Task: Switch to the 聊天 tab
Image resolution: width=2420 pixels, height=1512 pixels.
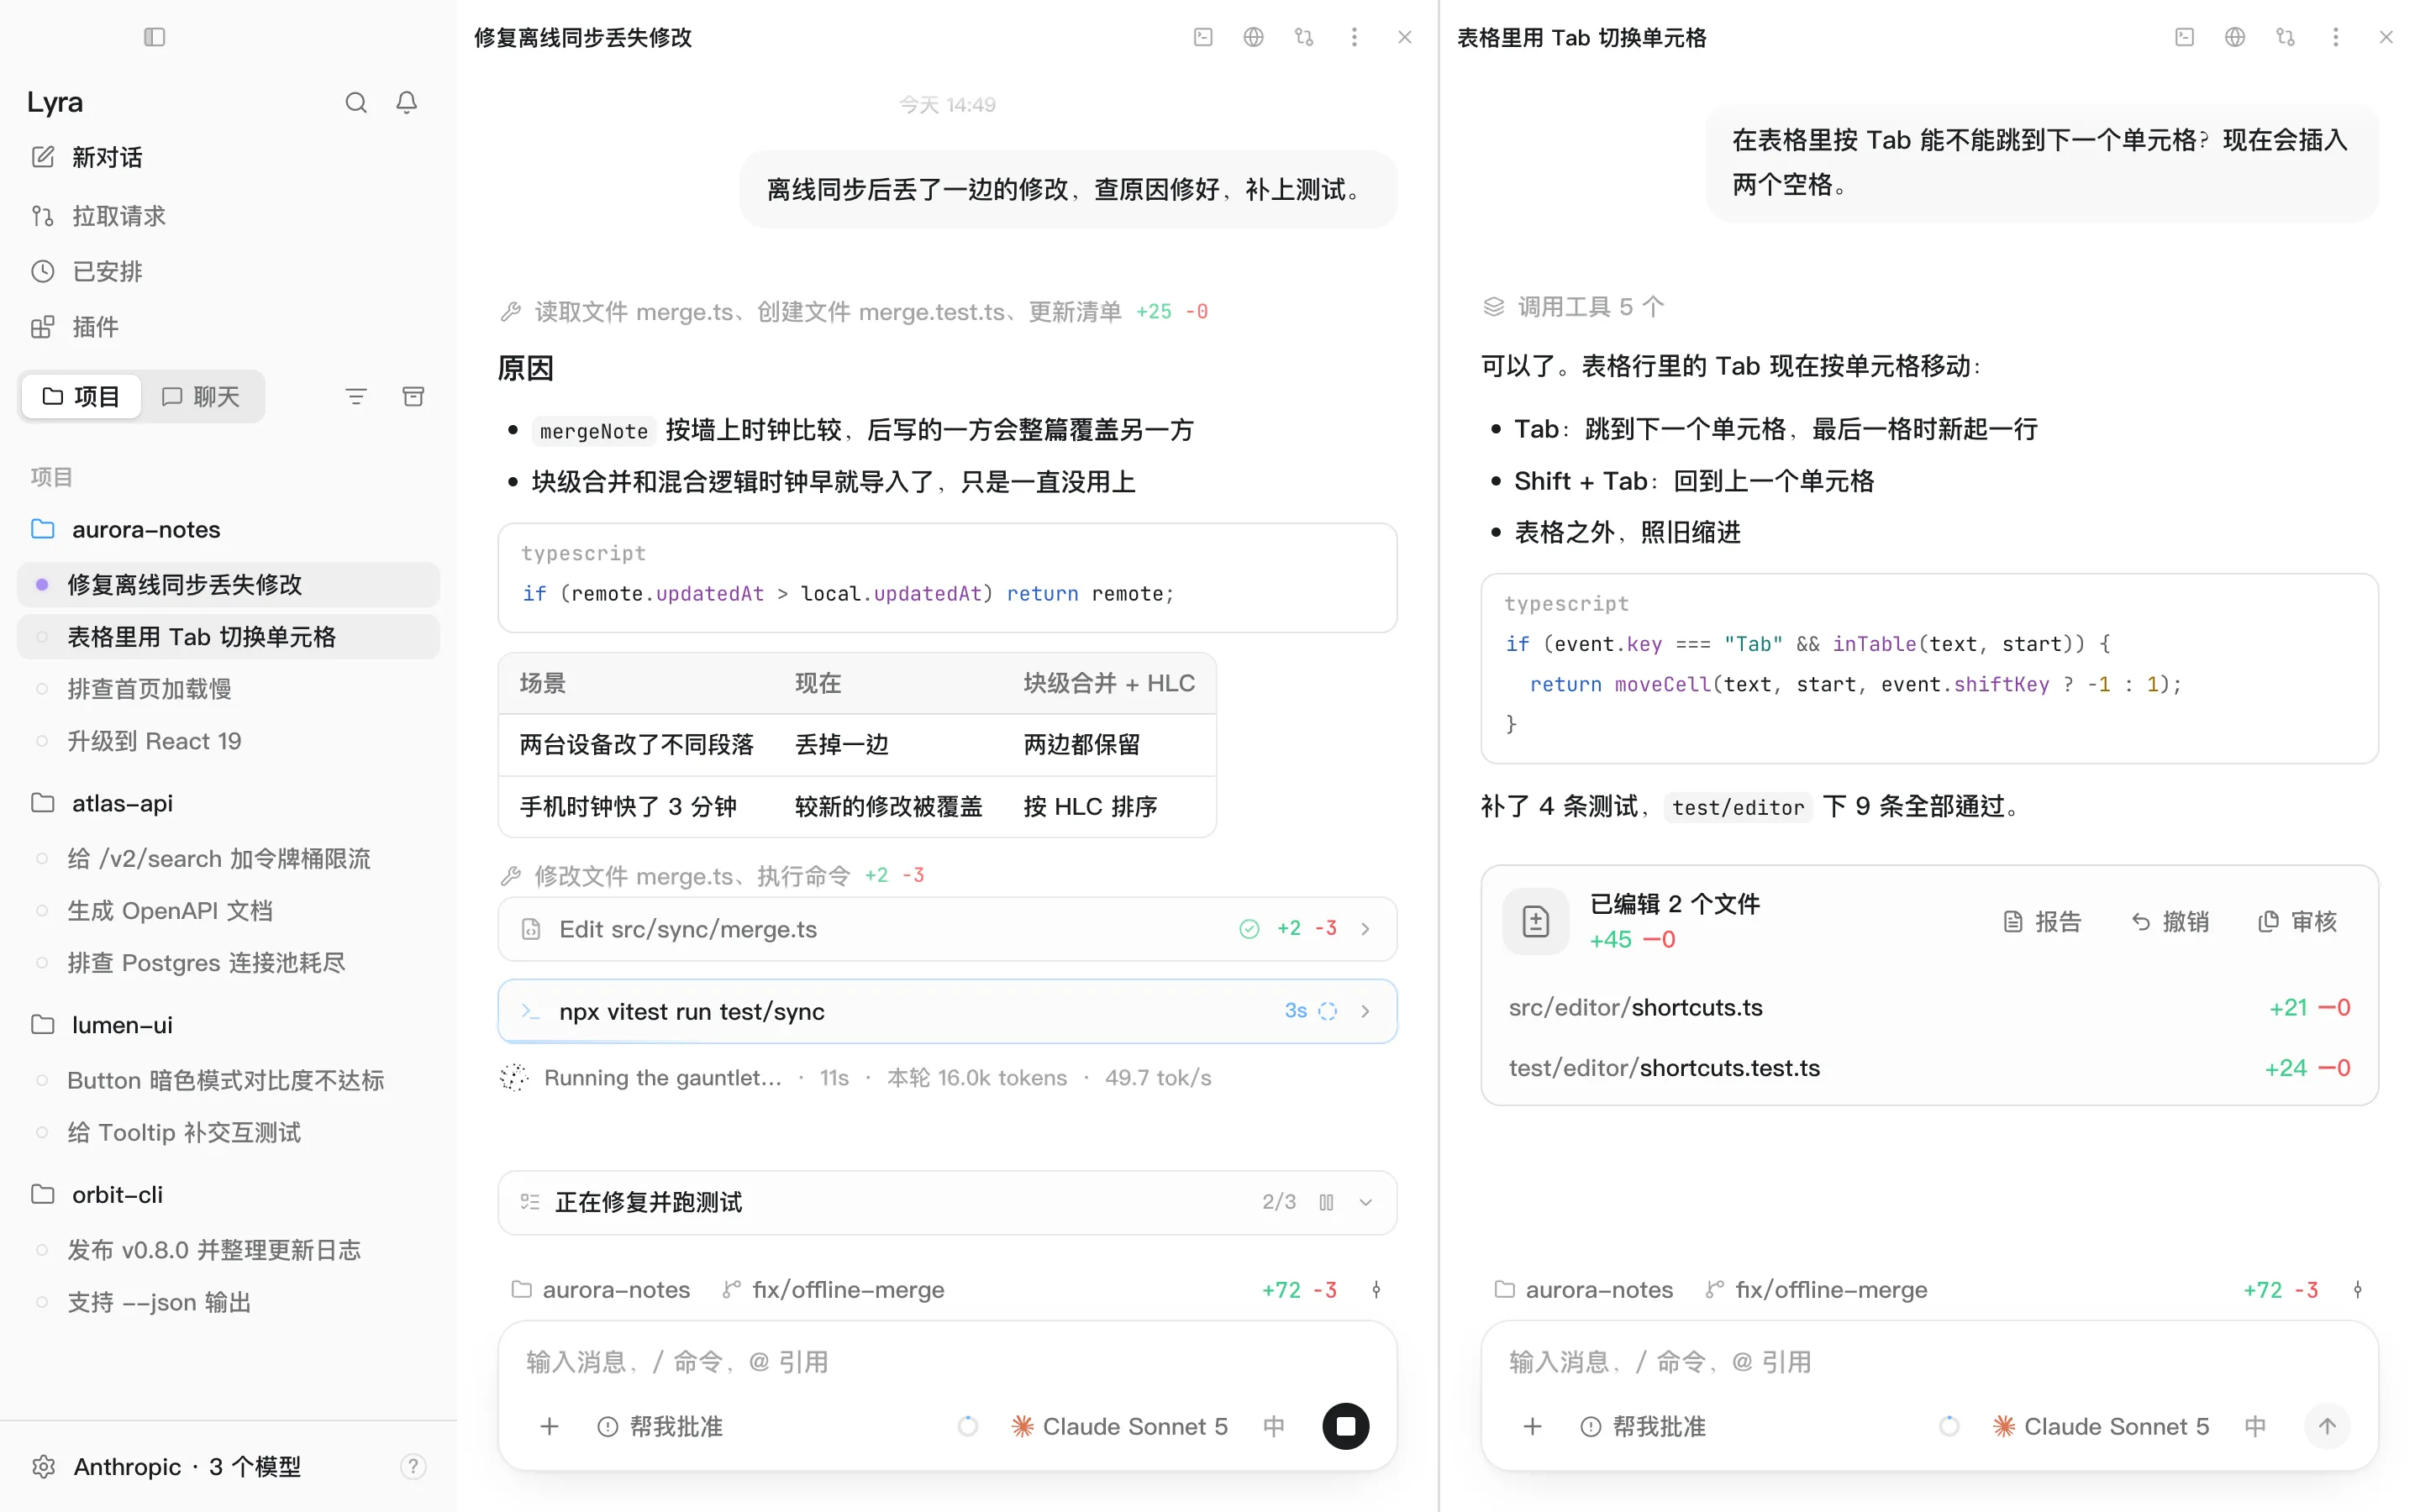Action: click(201, 397)
